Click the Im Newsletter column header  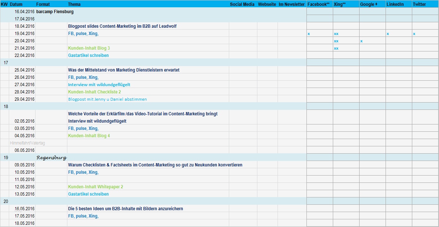pyautogui.click(x=291, y=4)
